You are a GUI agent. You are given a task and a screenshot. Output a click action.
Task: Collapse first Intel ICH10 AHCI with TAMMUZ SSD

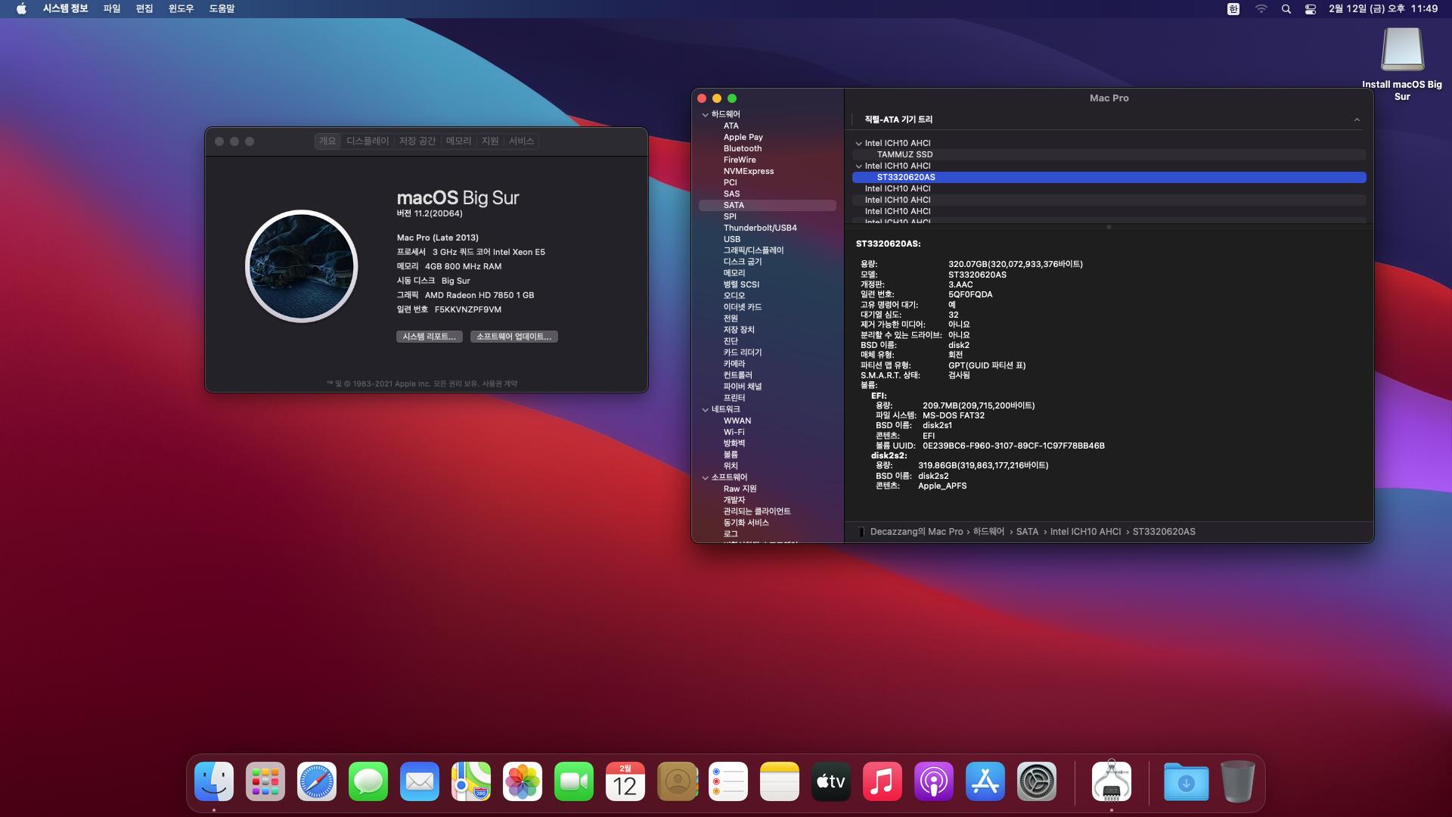coord(858,143)
